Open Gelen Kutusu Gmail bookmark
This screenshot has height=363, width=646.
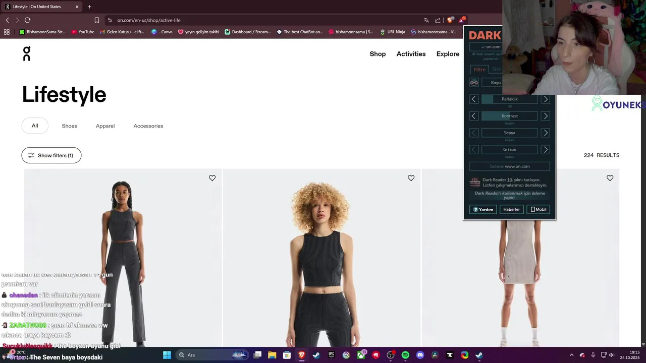coord(122,32)
